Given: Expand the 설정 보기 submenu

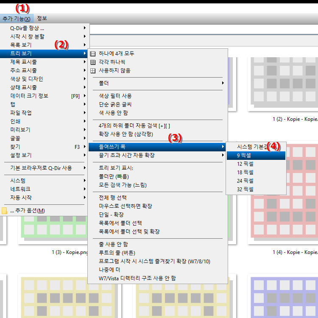Looking at the screenshot, I should [44, 156].
